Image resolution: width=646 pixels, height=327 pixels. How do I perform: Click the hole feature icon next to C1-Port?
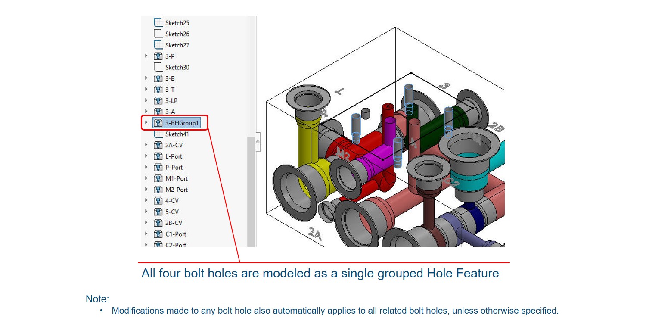point(158,234)
